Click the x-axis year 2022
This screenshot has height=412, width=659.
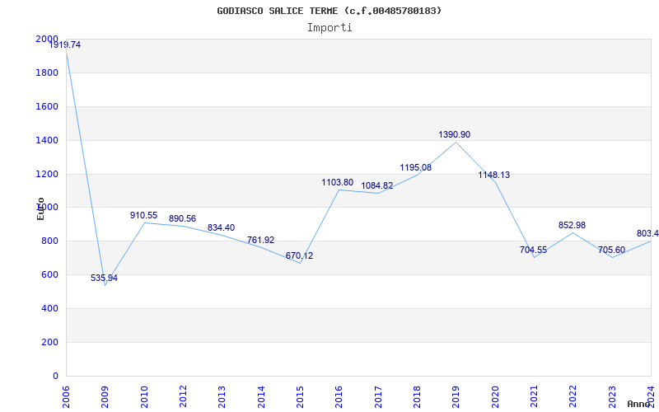point(573,396)
